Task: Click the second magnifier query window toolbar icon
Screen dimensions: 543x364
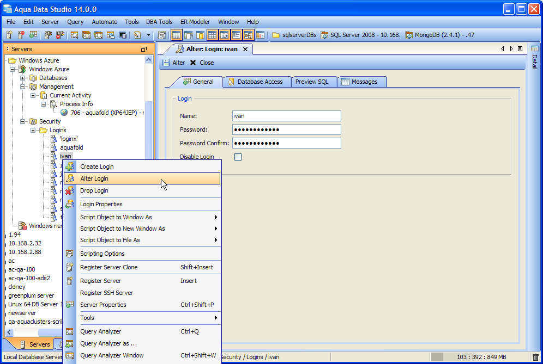Action: tap(86, 35)
